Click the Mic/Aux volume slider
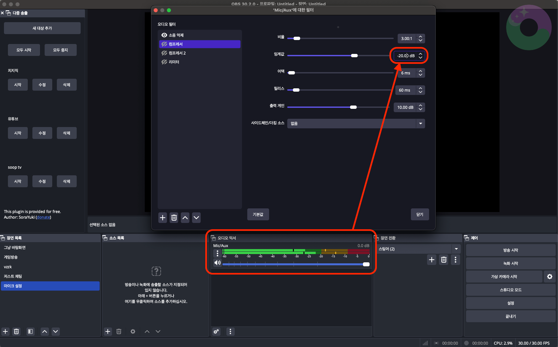 coord(296,264)
